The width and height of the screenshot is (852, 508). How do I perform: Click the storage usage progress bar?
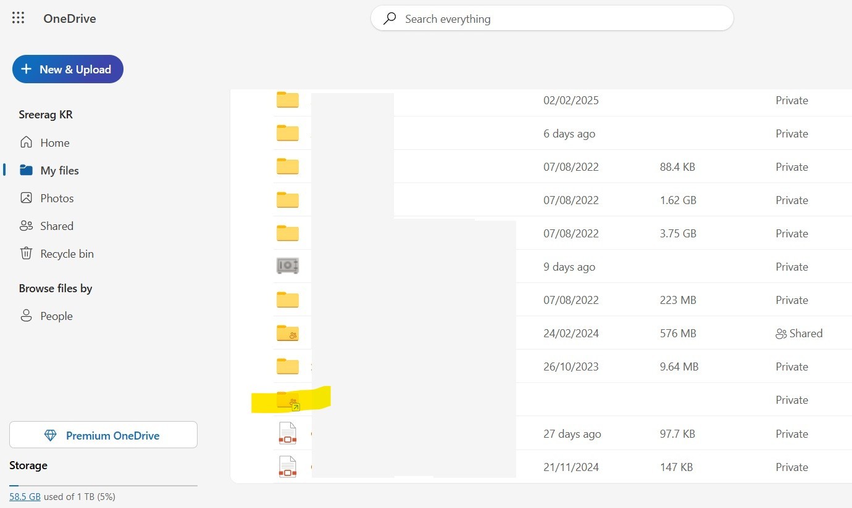pos(103,486)
